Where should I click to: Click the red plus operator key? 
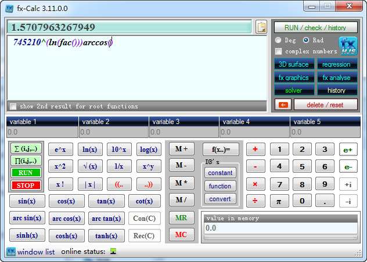256,149
